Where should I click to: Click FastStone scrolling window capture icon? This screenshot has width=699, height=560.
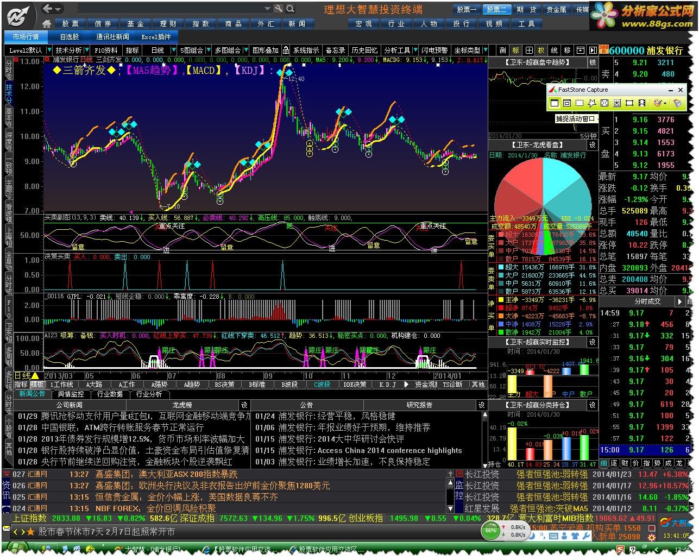tap(617, 103)
